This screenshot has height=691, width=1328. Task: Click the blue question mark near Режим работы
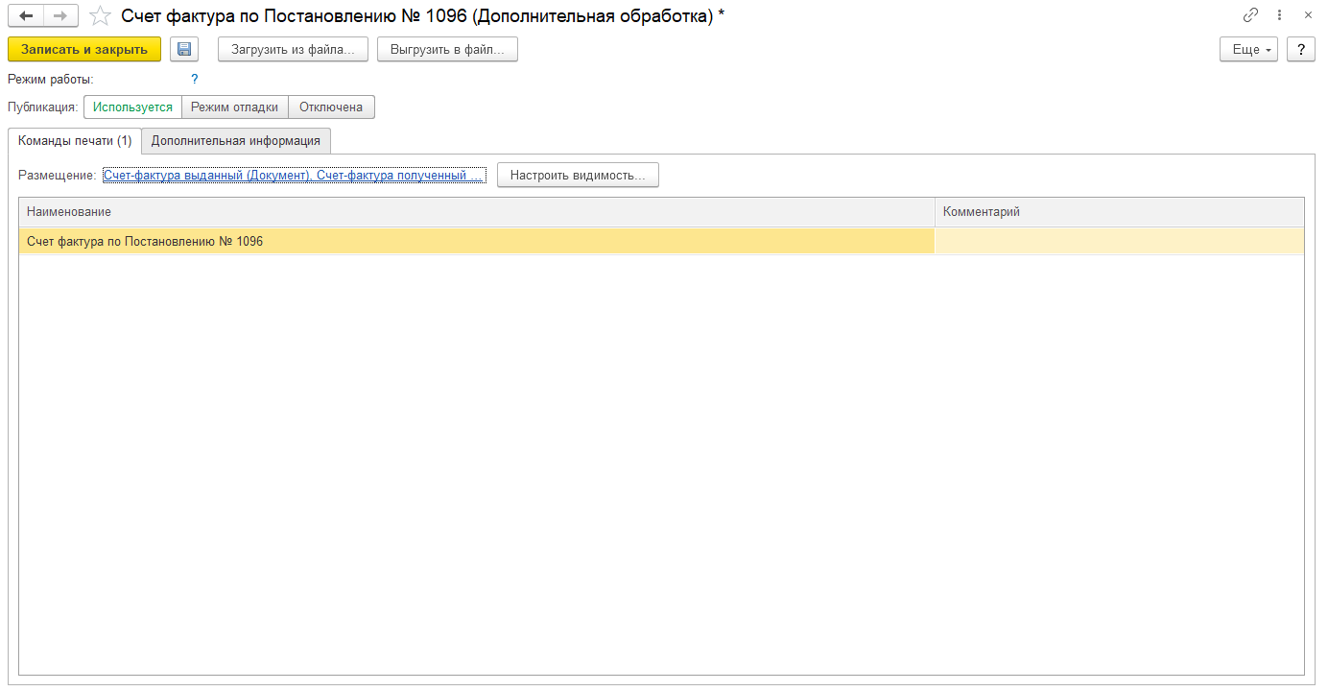tap(195, 80)
